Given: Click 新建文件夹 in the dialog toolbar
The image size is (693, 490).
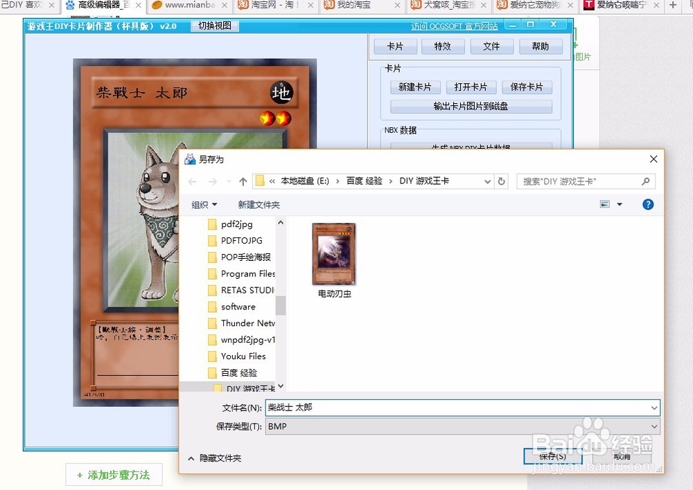Looking at the screenshot, I should coord(259,204).
